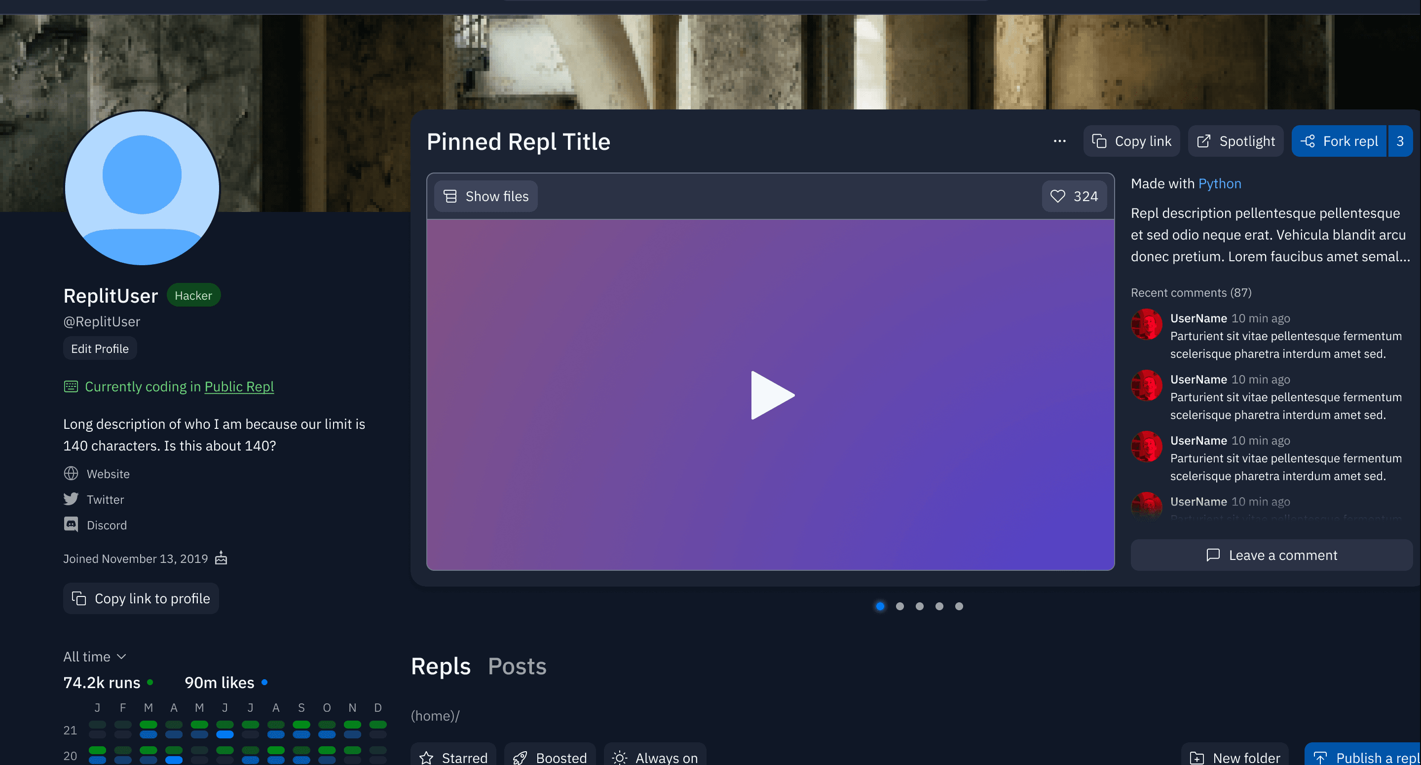
Task: Click the Edit Profile button
Action: click(100, 348)
